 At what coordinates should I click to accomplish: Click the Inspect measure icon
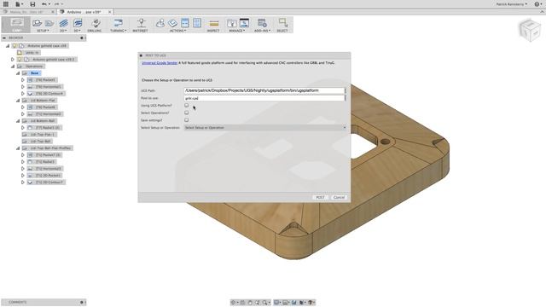pyautogui.click(x=214, y=23)
